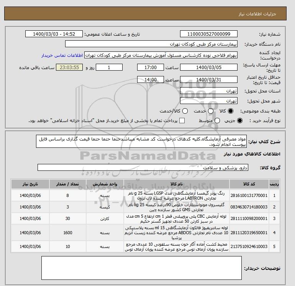This screenshot has width=295, height=286.
Task: Click the delivery province field تهران
Action: (x=209, y=91)
